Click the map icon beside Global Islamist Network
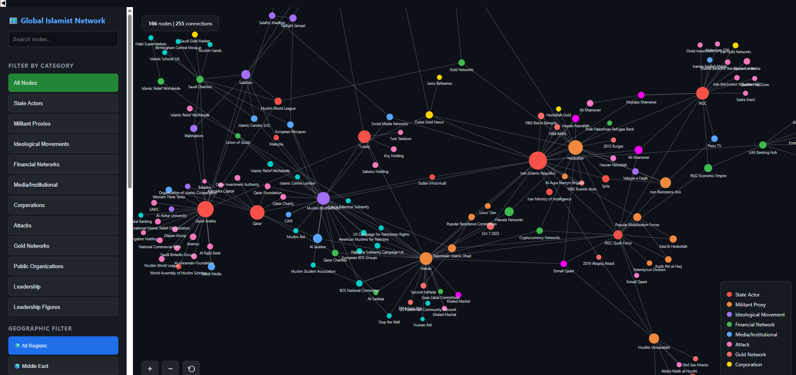Image resolution: width=796 pixels, height=375 pixels. click(13, 21)
